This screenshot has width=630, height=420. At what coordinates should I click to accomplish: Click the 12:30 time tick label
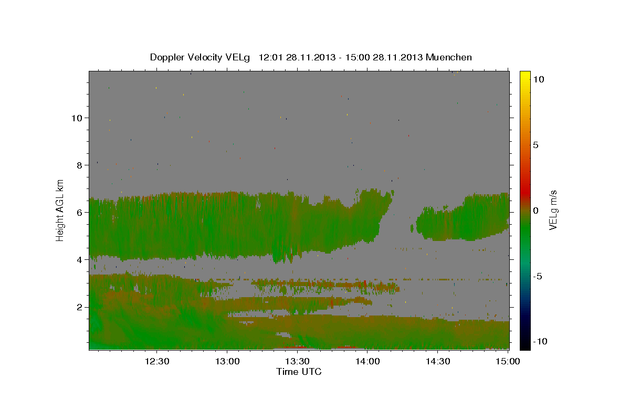157,361
